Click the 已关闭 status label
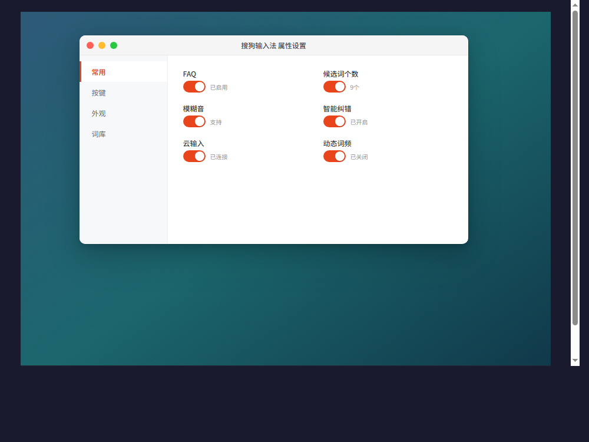Image resolution: width=589 pixels, height=442 pixels. pyautogui.click(x=359, y=157)
